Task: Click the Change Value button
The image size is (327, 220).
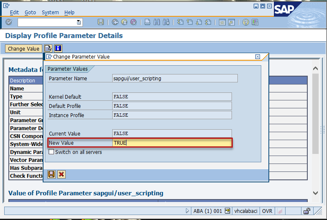Action: click(x=23, y=49)
